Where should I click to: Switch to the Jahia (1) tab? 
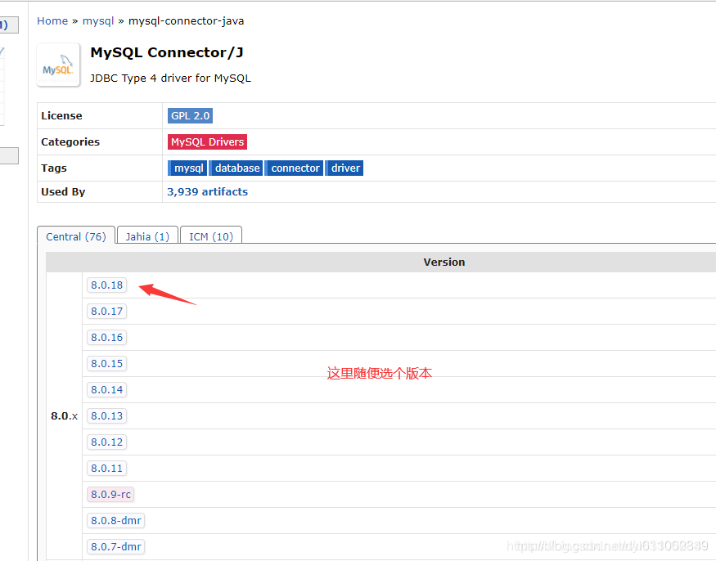pos(147,236)
